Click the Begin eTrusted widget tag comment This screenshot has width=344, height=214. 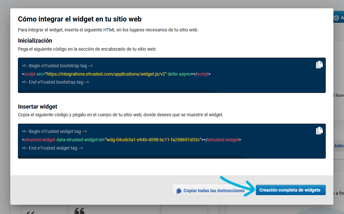54,132
